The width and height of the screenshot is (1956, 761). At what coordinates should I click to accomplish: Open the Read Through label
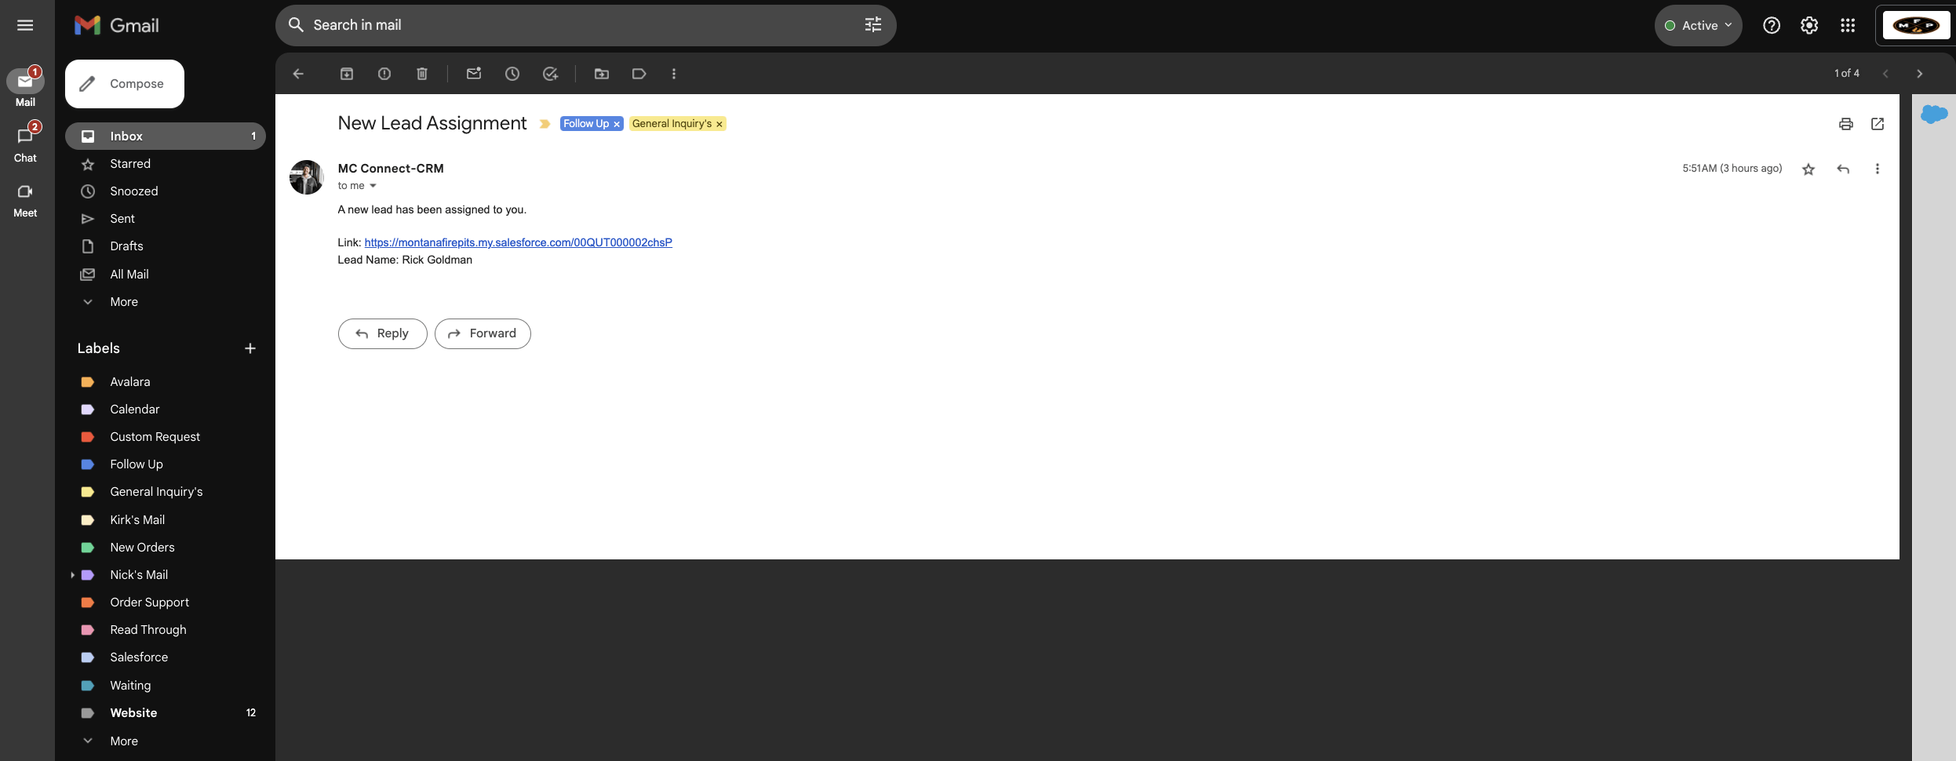point(166,630)
